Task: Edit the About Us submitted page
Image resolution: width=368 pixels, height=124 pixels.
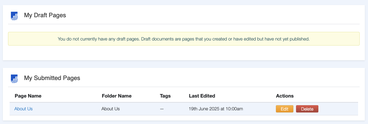Action: tap(284, 109)
